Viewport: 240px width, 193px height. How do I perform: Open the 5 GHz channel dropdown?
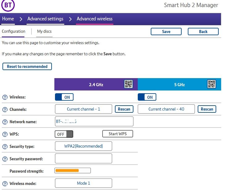(x=166, y=109)
